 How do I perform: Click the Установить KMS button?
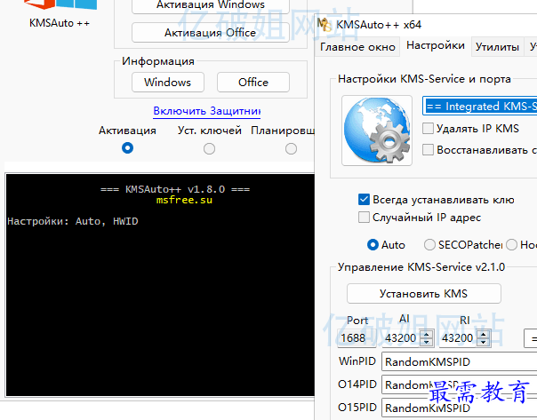point(423,293)
